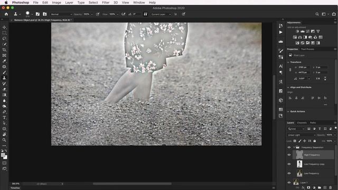Select the Lasso tool
The height and width of the screenshot is (190, 338).
pos(4,39)
